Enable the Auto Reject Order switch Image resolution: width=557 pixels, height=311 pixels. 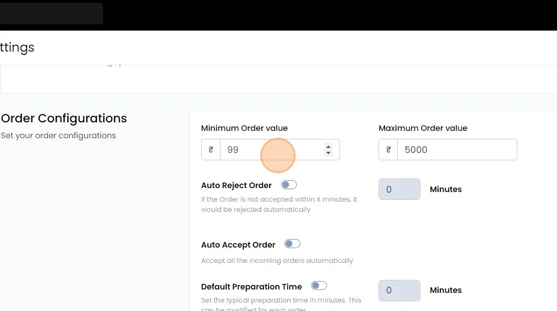289,185
